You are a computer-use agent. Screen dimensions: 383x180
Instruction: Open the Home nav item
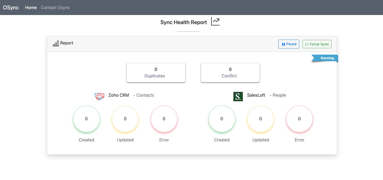(x=31, y=7)
